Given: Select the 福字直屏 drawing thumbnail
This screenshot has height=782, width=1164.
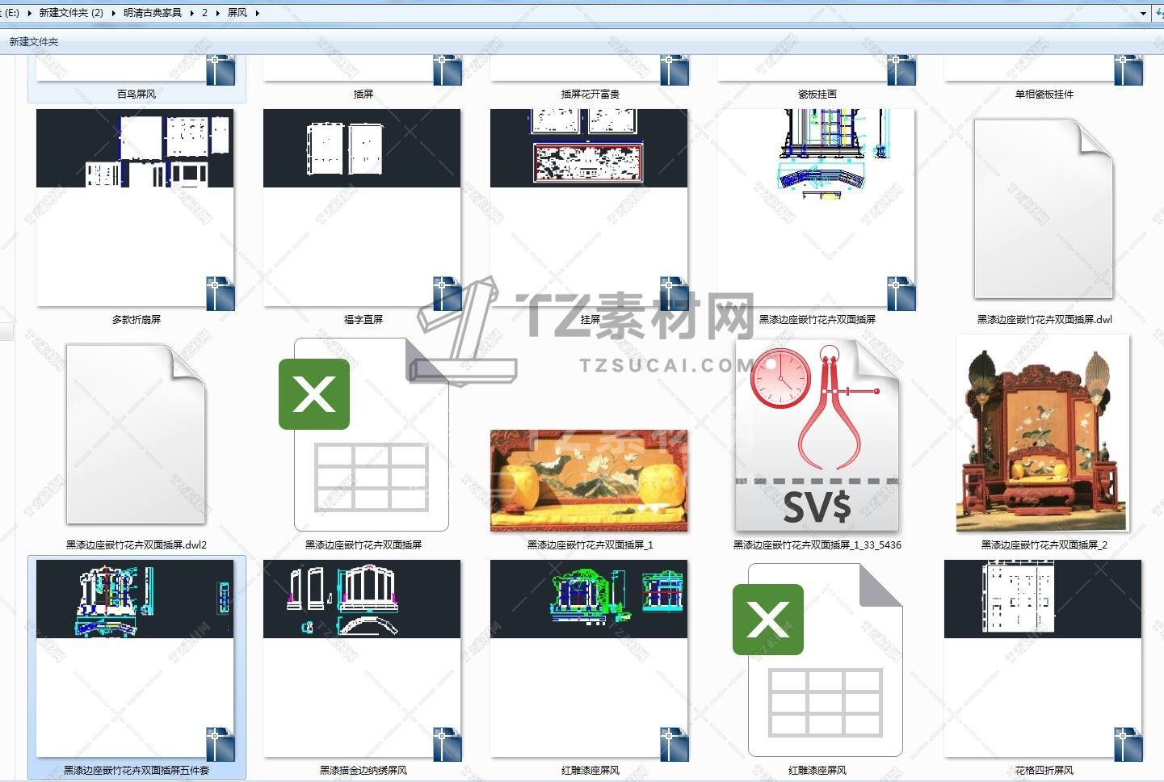Looking at the screenshot, I should pos(363,208).
